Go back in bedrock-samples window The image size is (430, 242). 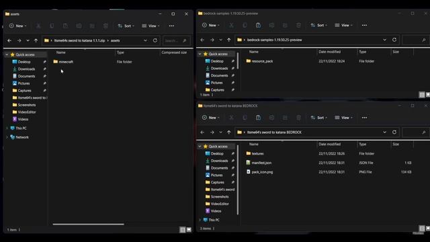coord(202,40)
